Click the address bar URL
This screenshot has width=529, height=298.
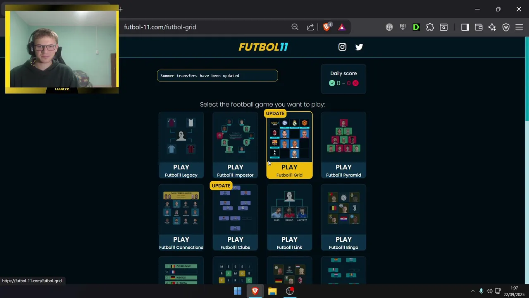click(x=160, y=27)
